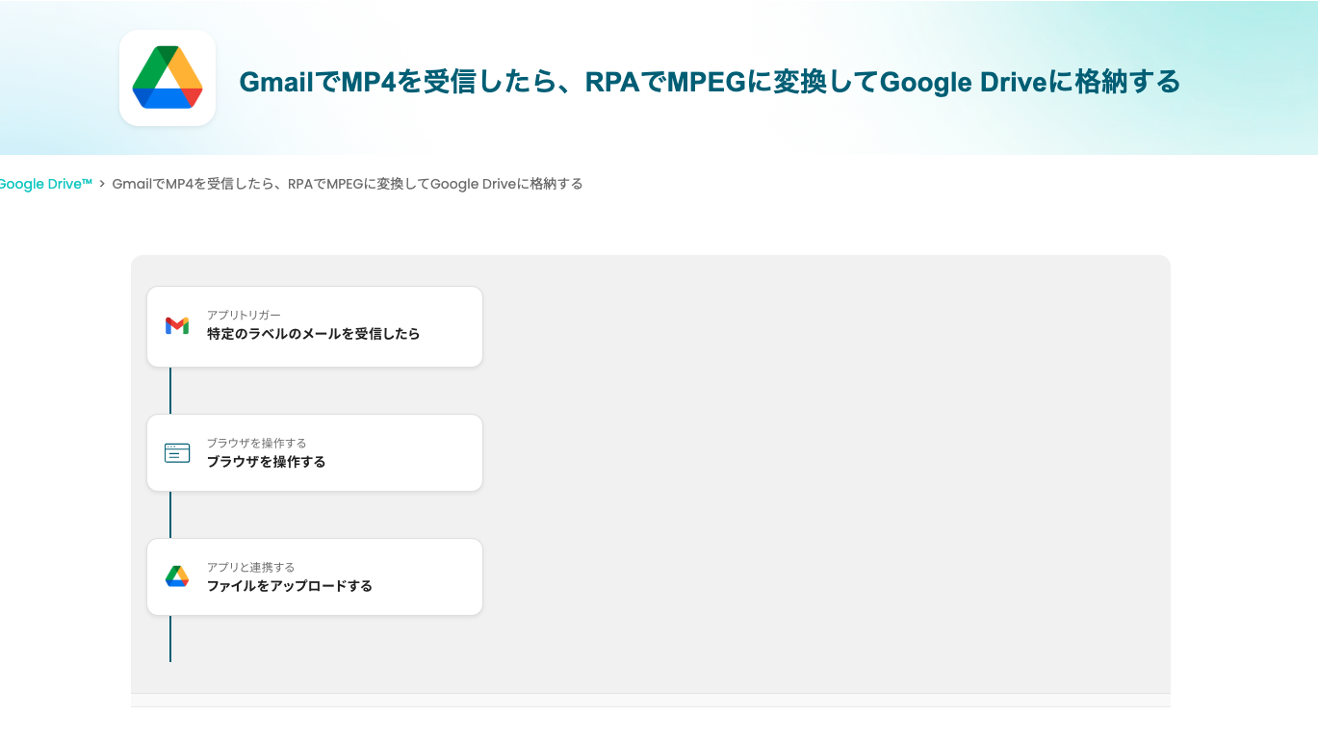Image resolution: width=1318 pixels, height=741 pixels.
Task: Click the small gray ブラウザを操作する label
Action: 256,443
